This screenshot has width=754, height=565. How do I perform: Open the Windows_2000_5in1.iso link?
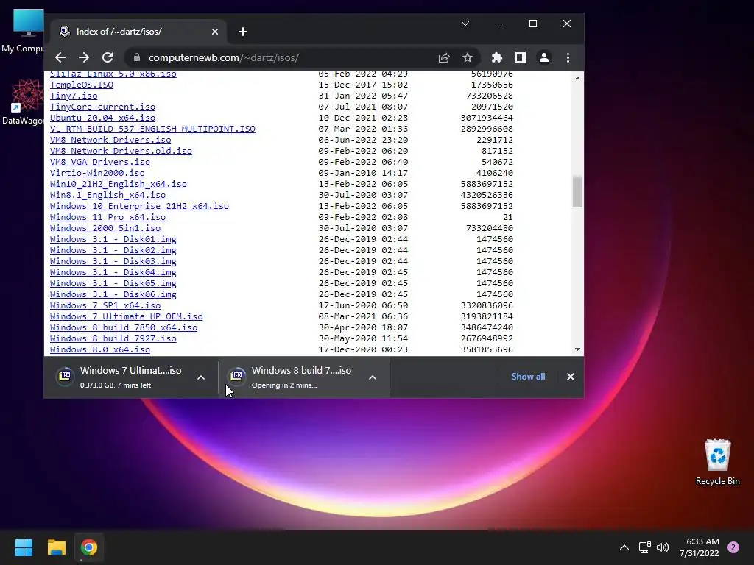[x=105, y=228]
